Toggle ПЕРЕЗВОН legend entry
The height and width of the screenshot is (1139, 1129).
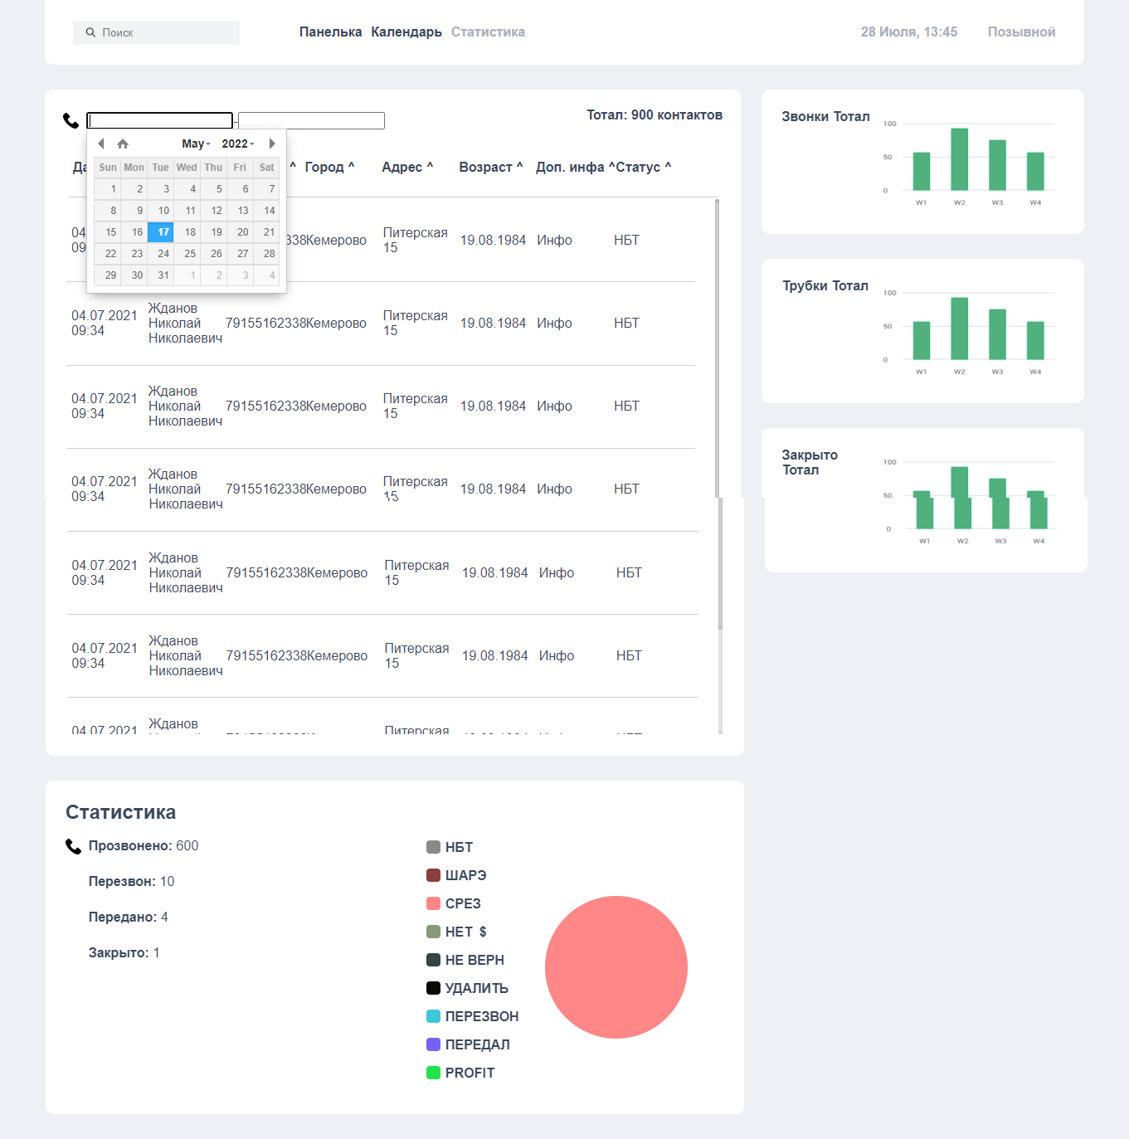[x=473, y=1016]
